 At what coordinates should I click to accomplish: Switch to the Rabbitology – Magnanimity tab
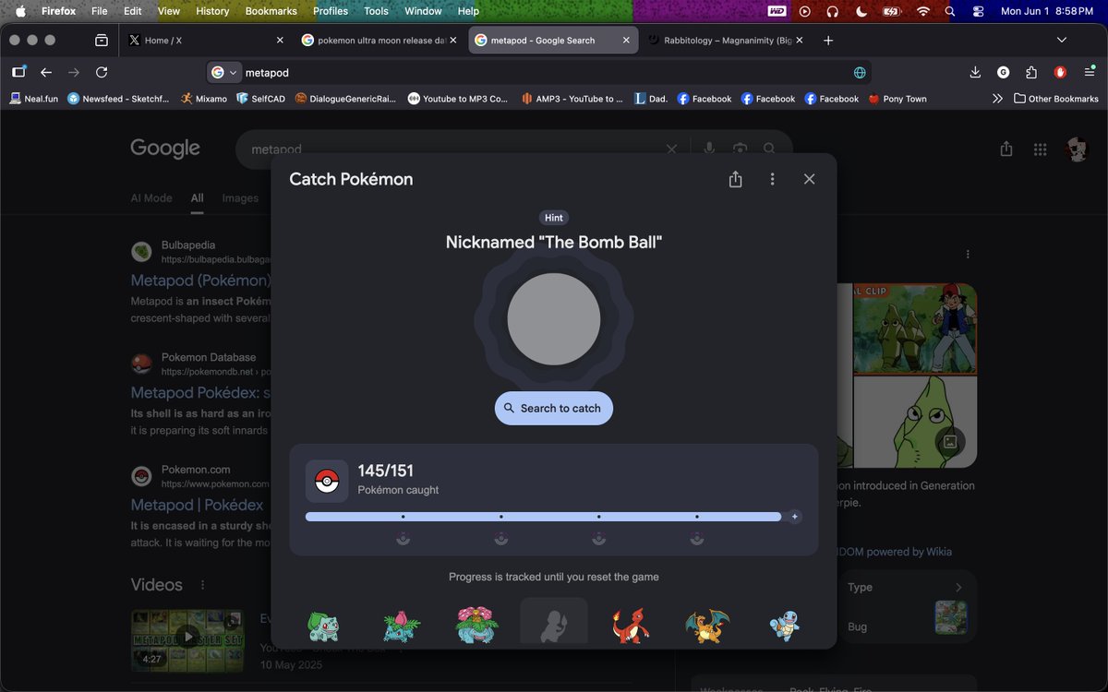click(726, 41)
